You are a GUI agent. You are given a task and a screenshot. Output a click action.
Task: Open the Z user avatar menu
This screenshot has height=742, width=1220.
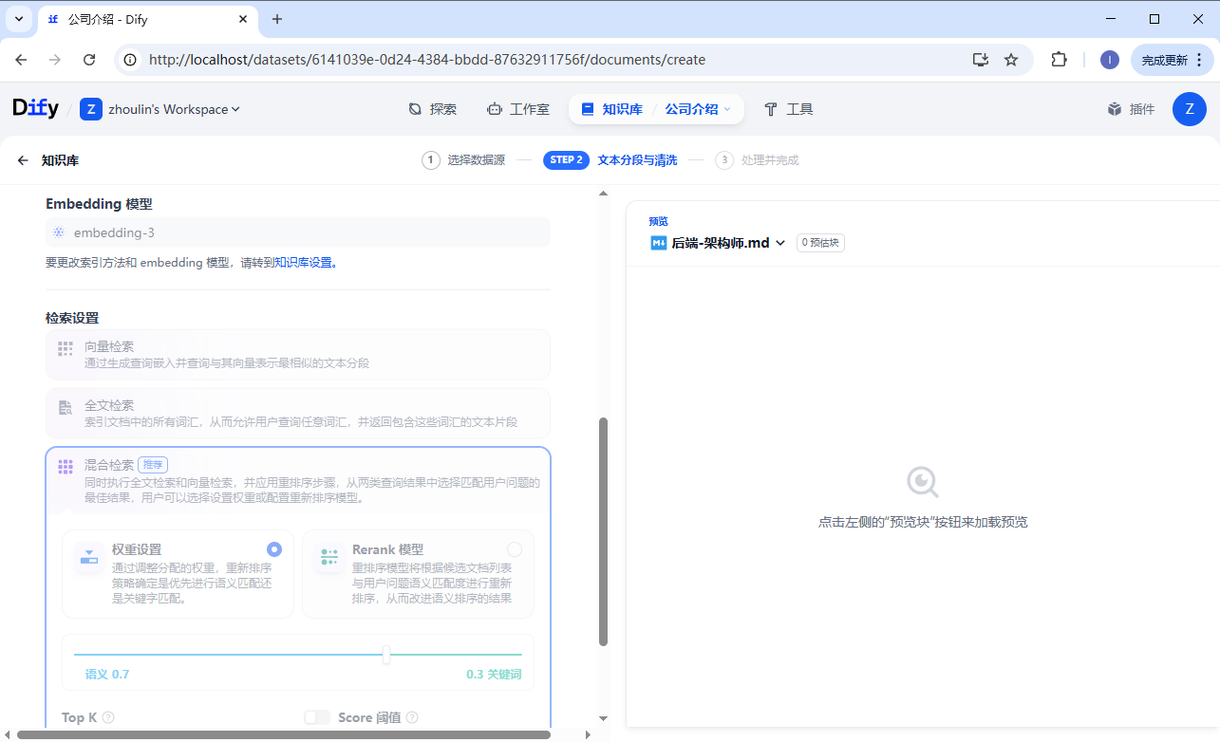pos(1189,109)
